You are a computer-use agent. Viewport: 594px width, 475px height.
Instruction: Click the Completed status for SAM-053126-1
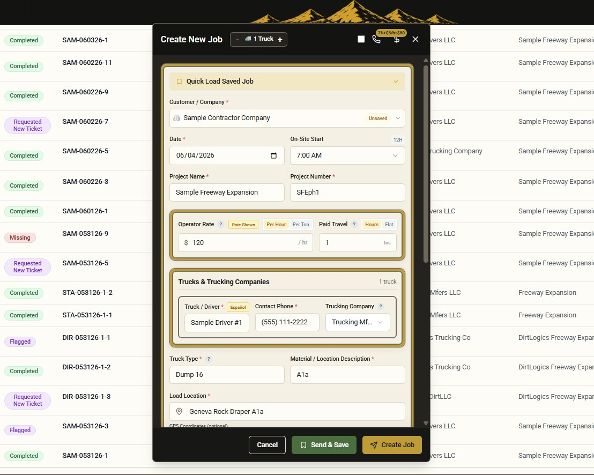(24, 456)
